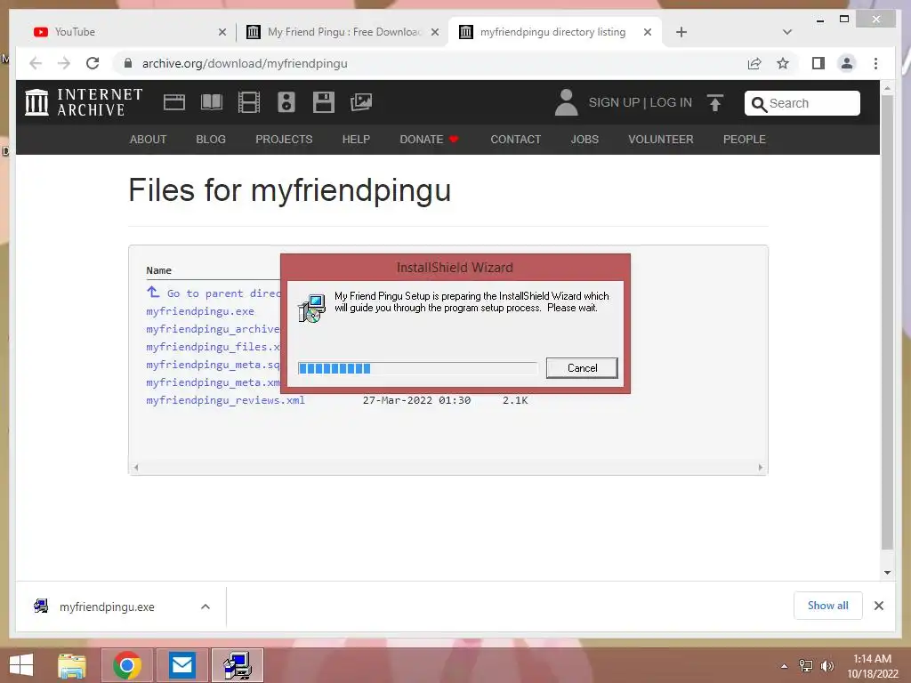911x683 pixels.
Task: Open the ABOUT menu item
Action: [x=149, y=140]
